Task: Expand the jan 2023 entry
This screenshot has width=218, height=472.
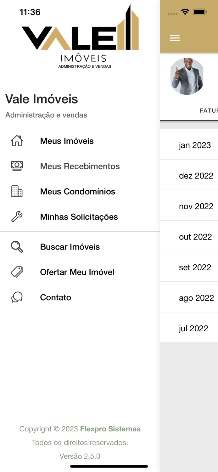Action: pos(195,145)
